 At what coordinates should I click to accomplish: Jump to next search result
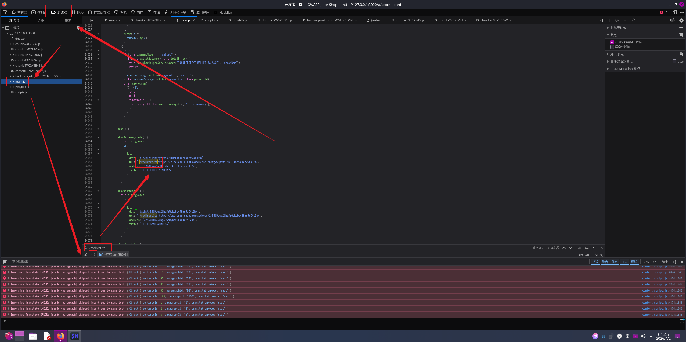pyautogui.click(x=571, y=248)
